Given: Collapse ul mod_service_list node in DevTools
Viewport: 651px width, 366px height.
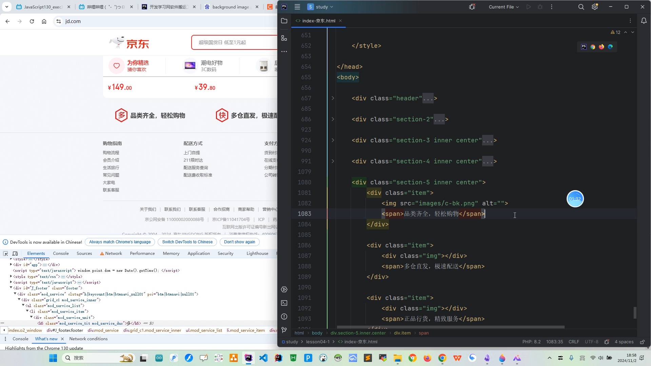Looking at the screenshot, I should pos(23,305).
